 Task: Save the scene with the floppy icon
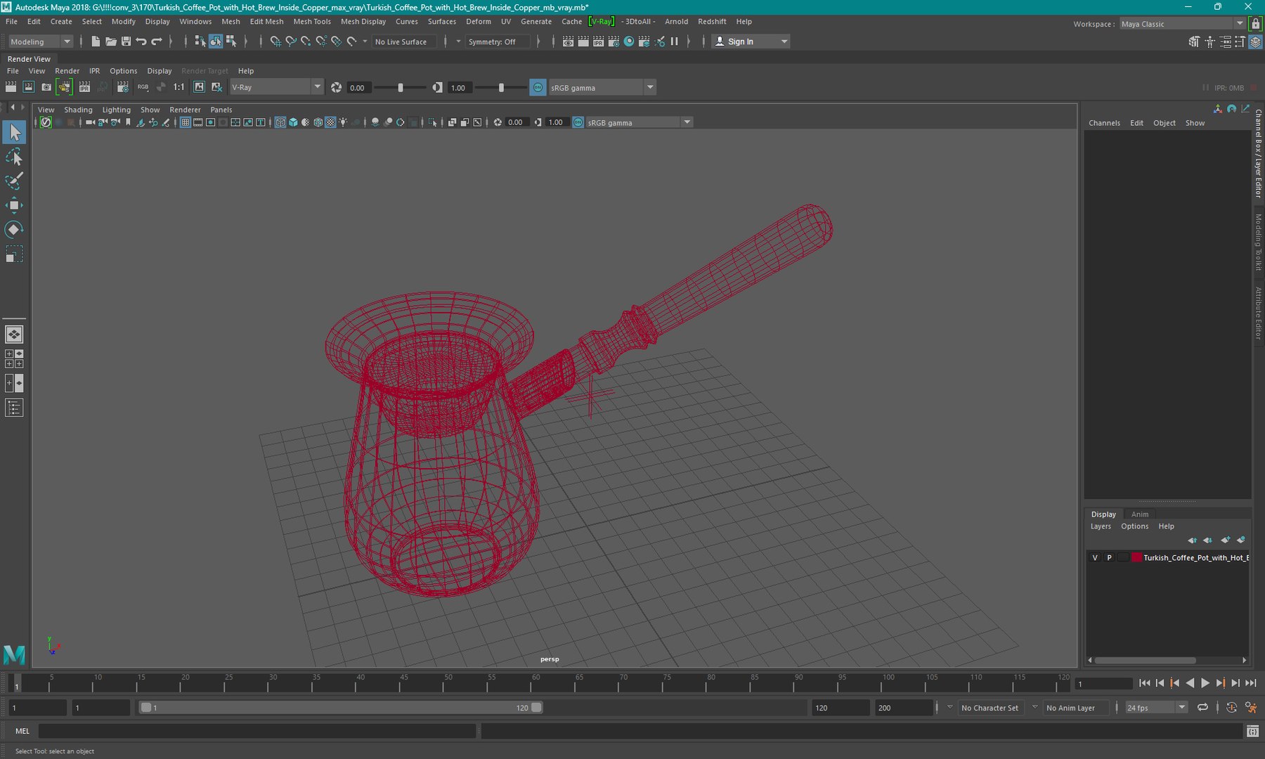tap(126, 41)
